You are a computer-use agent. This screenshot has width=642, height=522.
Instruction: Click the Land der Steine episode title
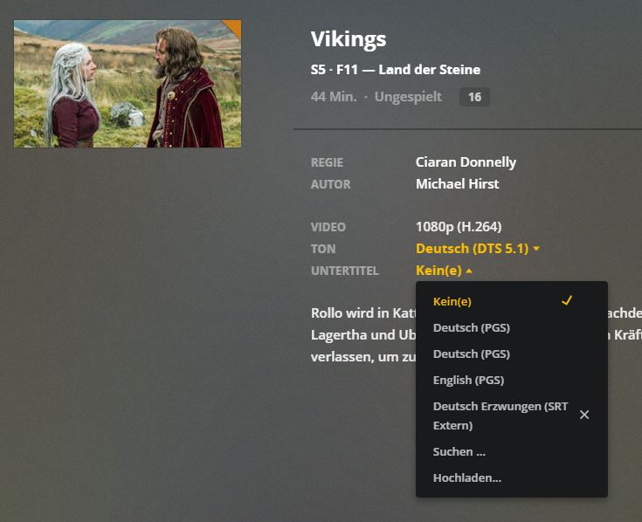pyautogui.click(x=429, y=70)
